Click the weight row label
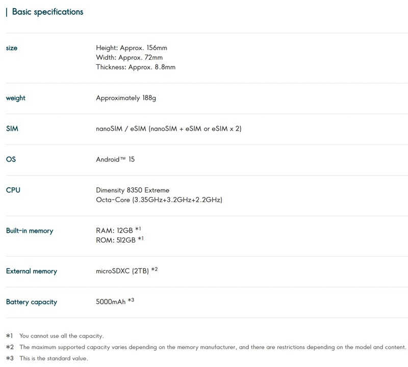 point(15,98)
